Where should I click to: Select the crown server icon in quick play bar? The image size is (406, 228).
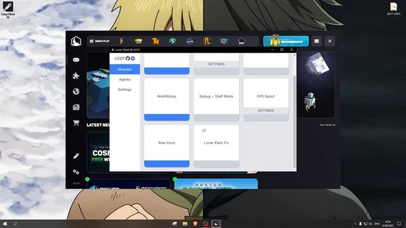(138, 41)
